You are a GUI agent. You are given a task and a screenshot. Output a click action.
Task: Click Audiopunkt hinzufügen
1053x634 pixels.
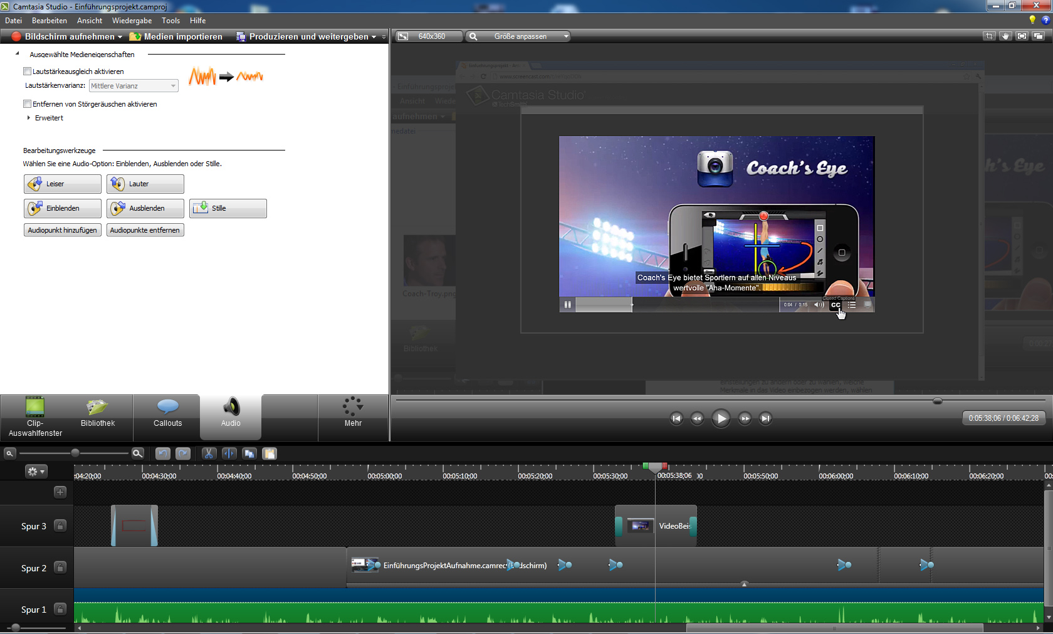tap(63, 230)
